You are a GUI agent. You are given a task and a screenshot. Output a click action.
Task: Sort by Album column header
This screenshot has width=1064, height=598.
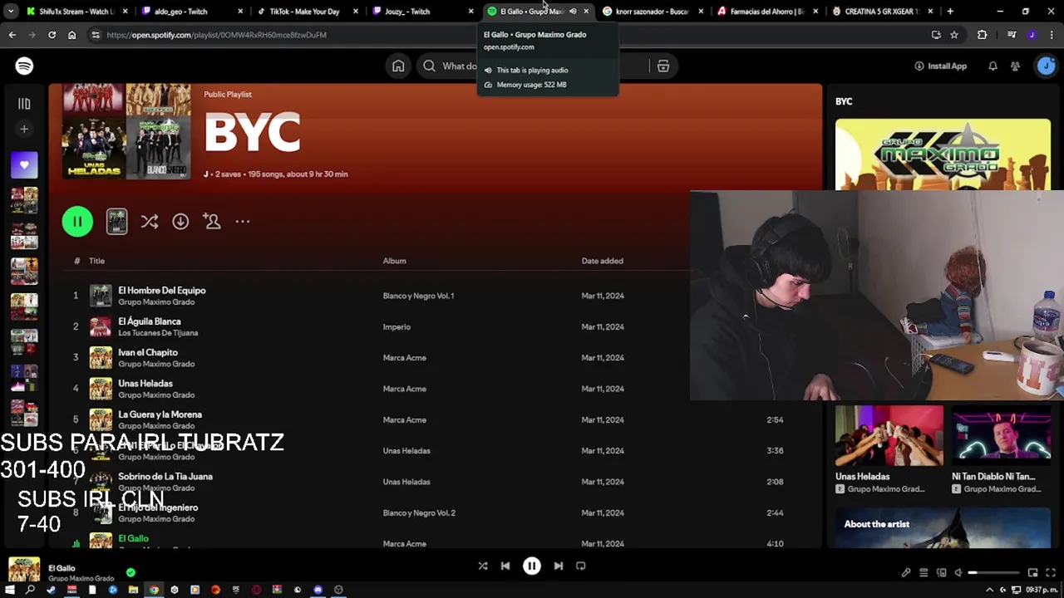click(394, 261)
